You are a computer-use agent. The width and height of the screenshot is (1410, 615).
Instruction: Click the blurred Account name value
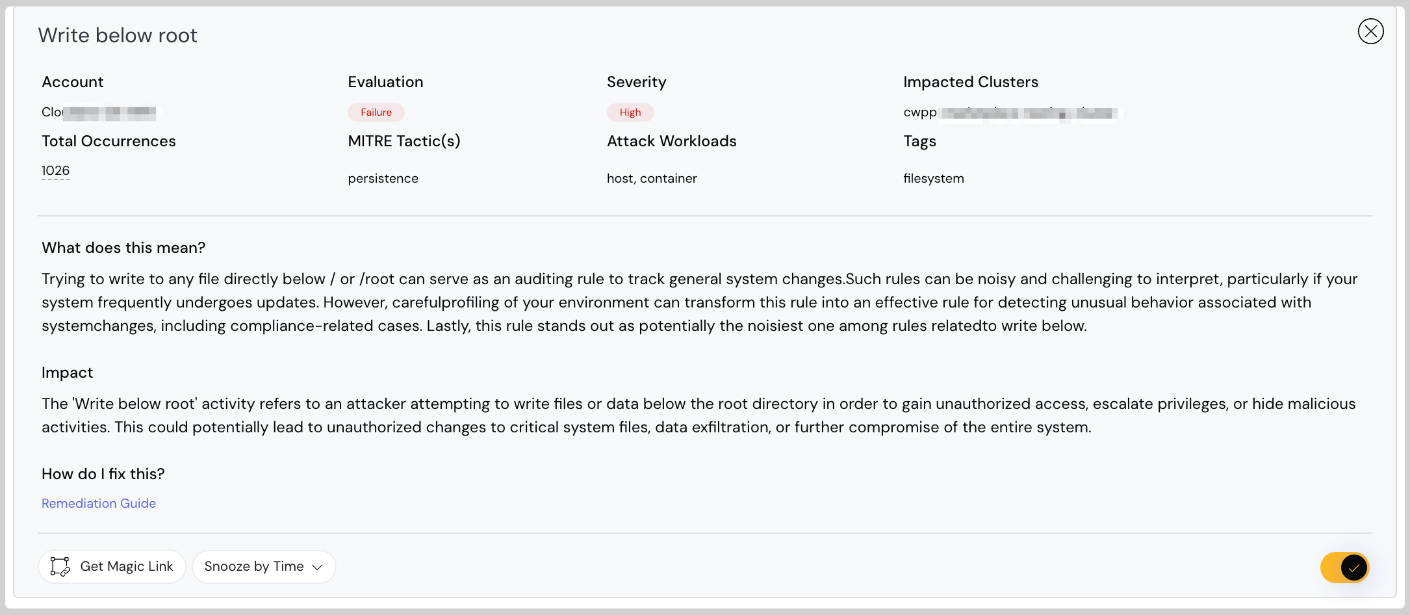pos(99,112)
